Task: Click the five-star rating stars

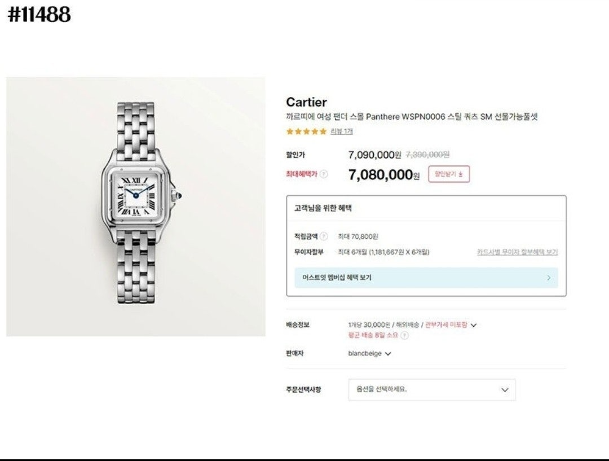Action: click(306, 131)
